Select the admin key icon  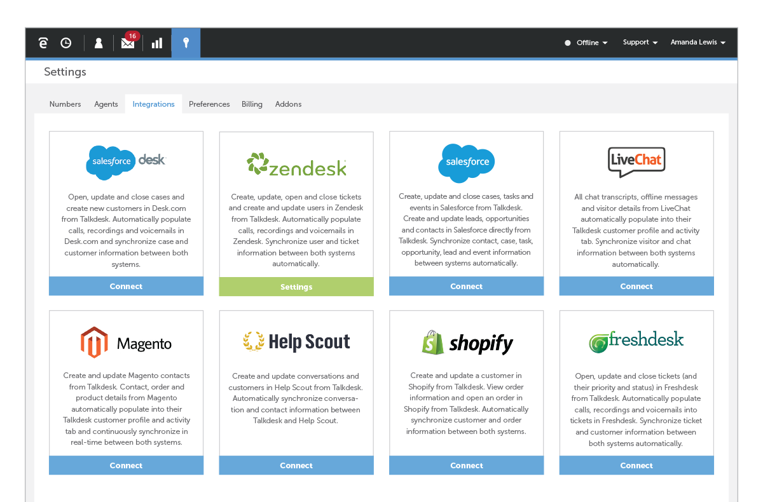point(186,43)
